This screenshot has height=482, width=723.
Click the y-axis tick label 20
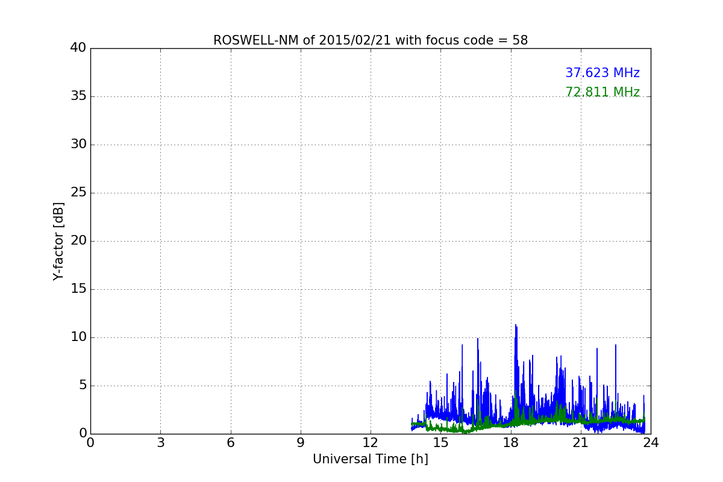point(78,241)
